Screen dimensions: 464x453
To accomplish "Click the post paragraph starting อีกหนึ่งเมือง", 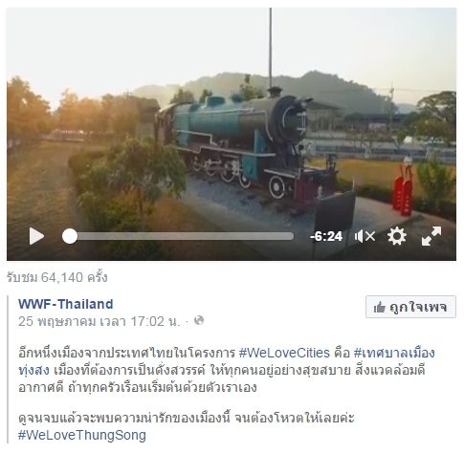I will [x=227, y=370].
